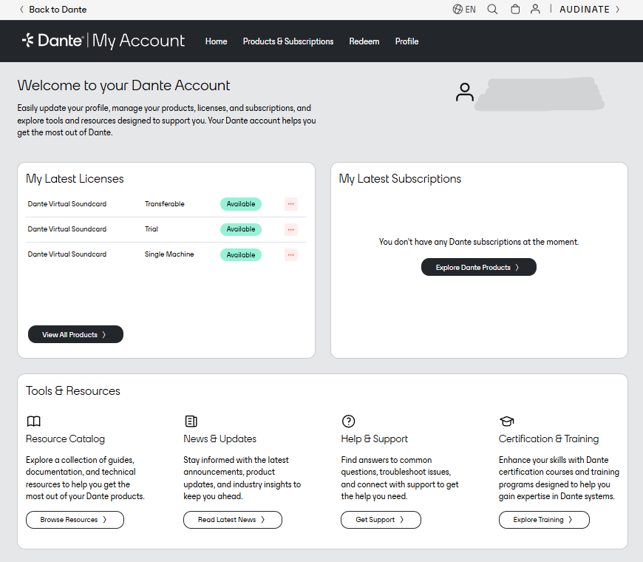Go back via Back to Dante link
This screenshot has width=643, height=562.
(x=53, y=9)
